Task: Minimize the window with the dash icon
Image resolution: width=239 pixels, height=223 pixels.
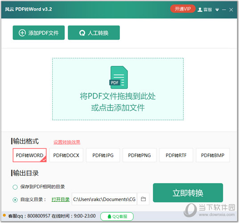Action: tap(224, 10)
